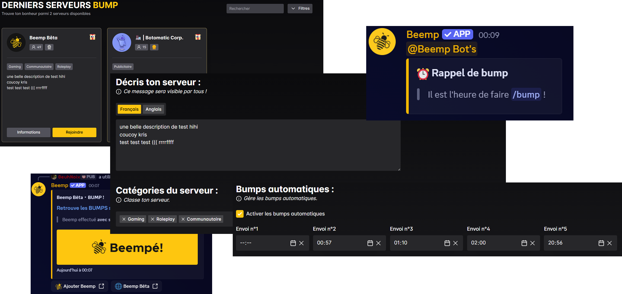This screenshot has height=294, width=622.
Task: Click gift icon on Botomatic Corp. card
Action: pos(198,37)
